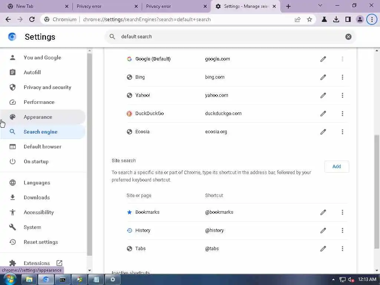Bookmark this page with star icon
Viewport: 380px width, 285px height.
click(x=309, y=19)
